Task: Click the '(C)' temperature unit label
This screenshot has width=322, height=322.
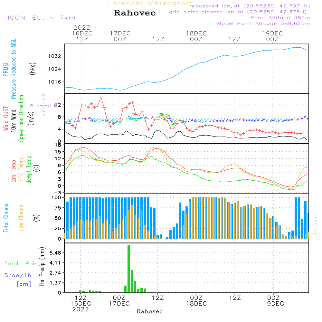Action: tap(37, 168)
